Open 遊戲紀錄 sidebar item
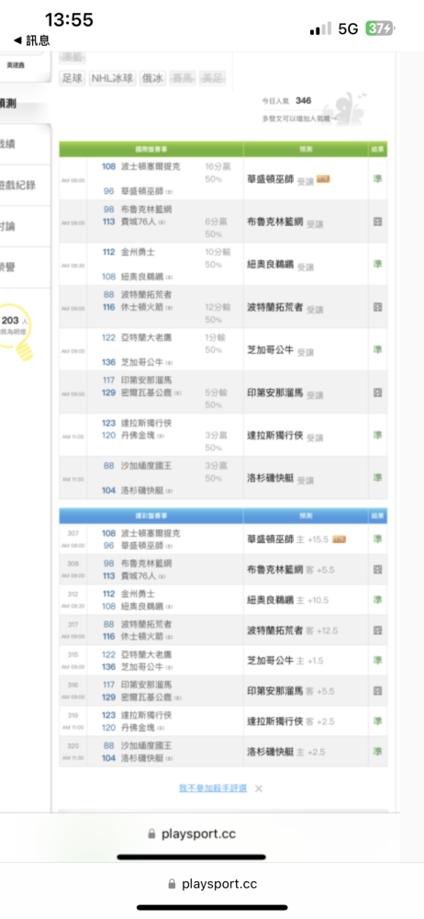The width and height of the screenshot is (424, 919). click(17, 186)
